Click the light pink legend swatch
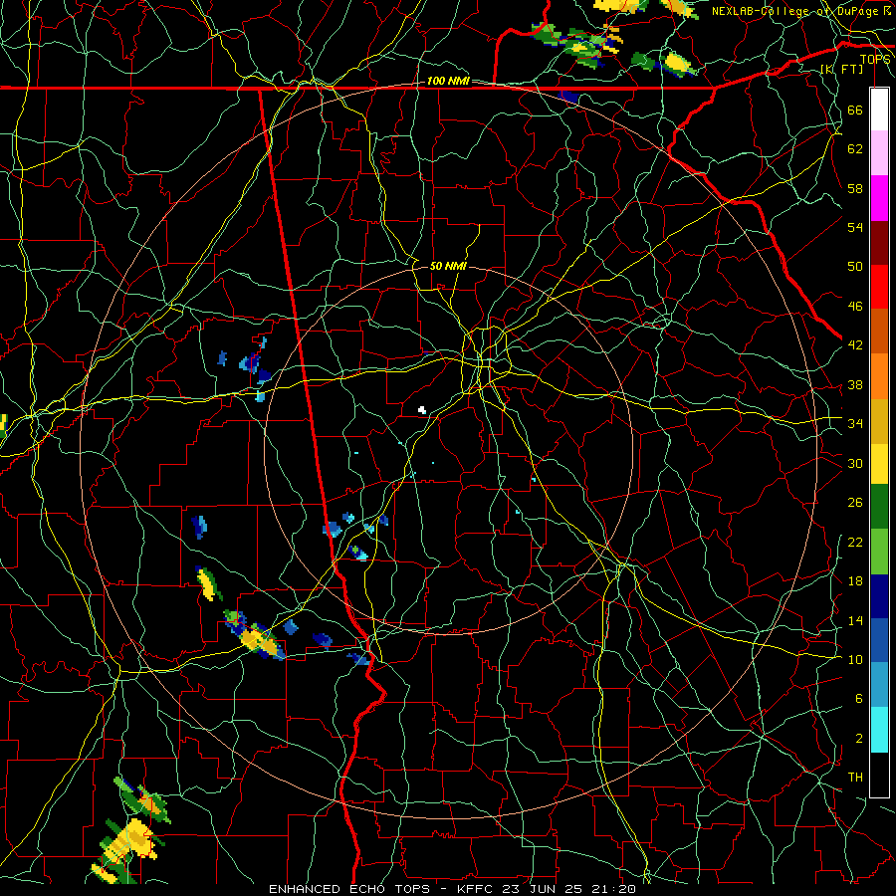The height and width of the screenshot is (896, 896). pos(879,153)
